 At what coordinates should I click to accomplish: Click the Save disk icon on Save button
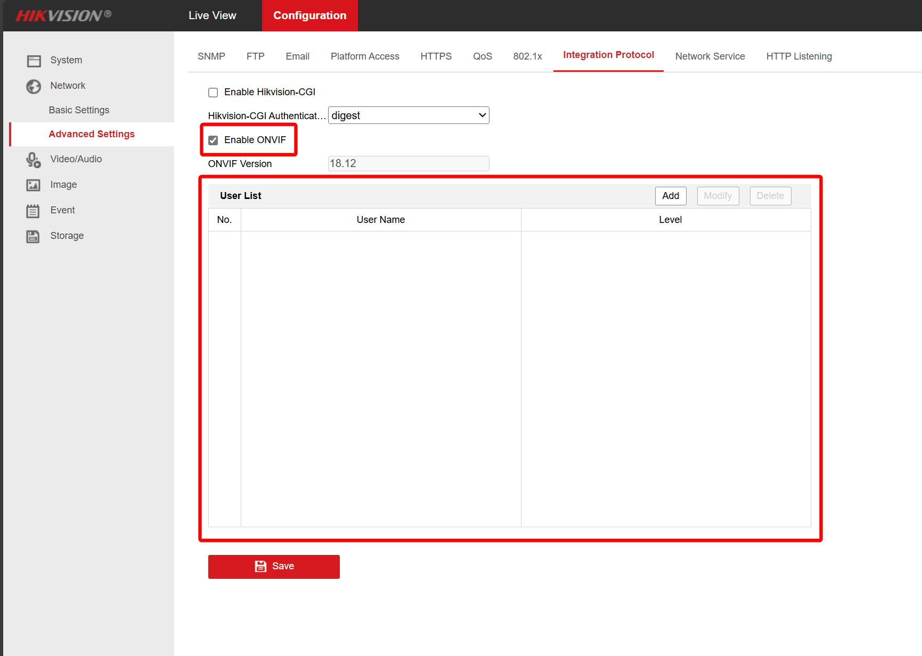pyautogui.click(x=260, y=566)
